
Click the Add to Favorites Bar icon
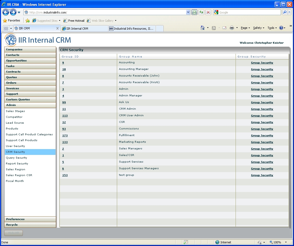pyautogui.click(x=28, y=21)
